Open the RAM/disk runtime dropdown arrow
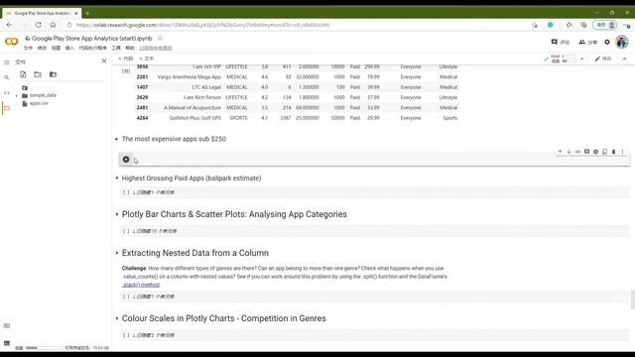Viewport: 635px width, 357px height. click(582, 59)
